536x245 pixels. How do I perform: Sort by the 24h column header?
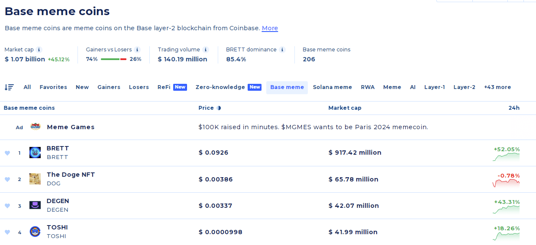tap(514, 108)
